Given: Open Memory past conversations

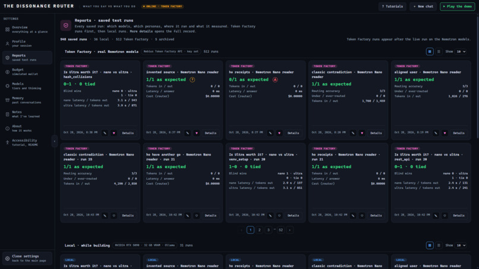Looking at the screenshot, I should (27, 100).
